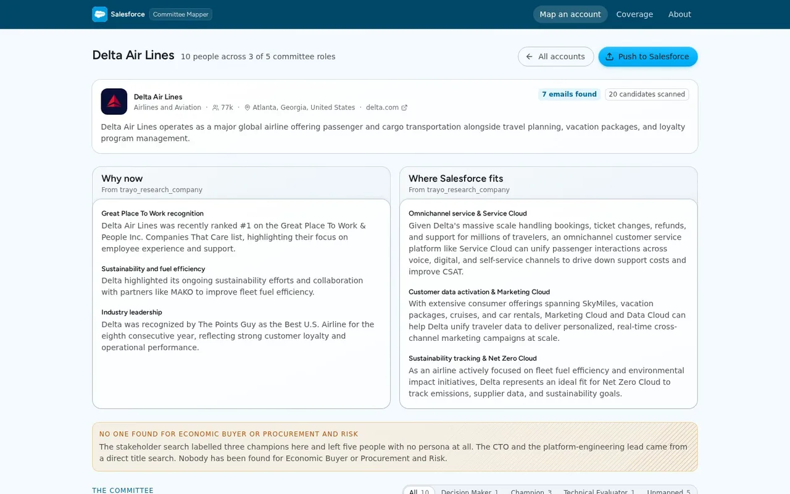Filter committee by Champion
The width and height of the screenshot is (790, 494).
coord(531,492)
